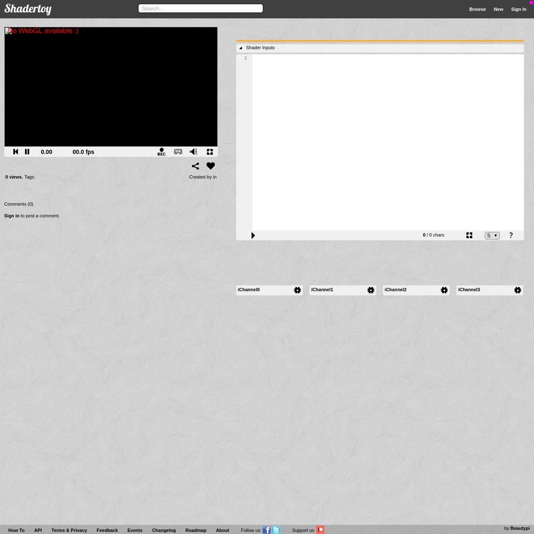This screenshot has height=534, width=534.
Task: Click inside the shader code editor
Action: pos(388,143)
